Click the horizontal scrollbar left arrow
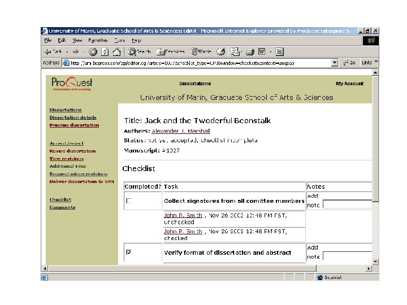This screenshot has height=305, width=407. tap(45, 268)
